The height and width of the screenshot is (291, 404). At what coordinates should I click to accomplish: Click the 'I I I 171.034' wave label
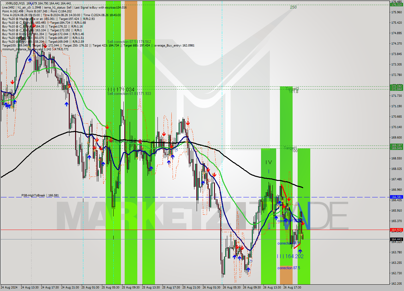[x=121, y=90]
